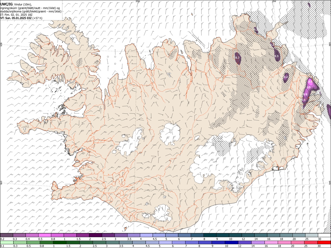331x248 pixels.
Task: Pick the very dark purple 2 mm snow swatch
Action: (95, 235)
